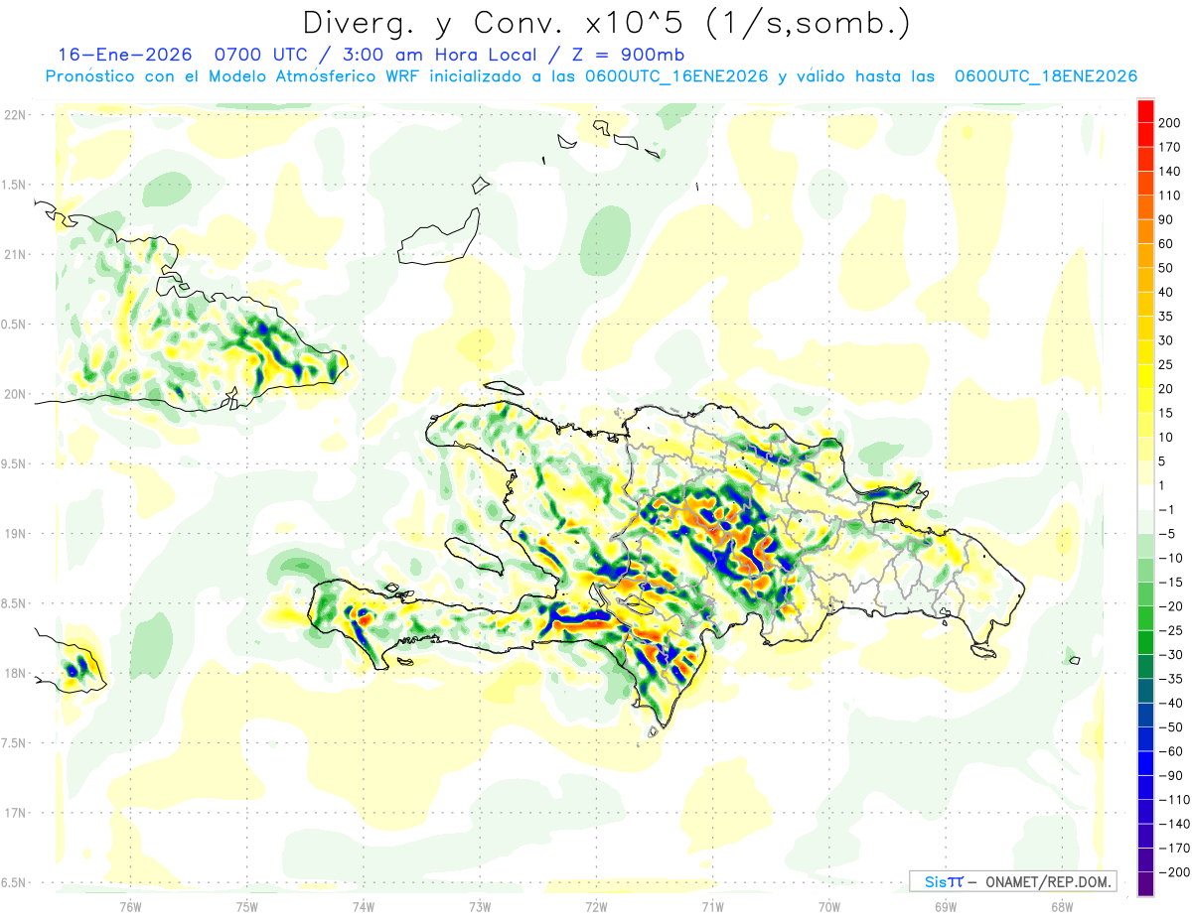
Task: Click the colorbar swatch between -140 and -170
Action: click(1145, 836)
